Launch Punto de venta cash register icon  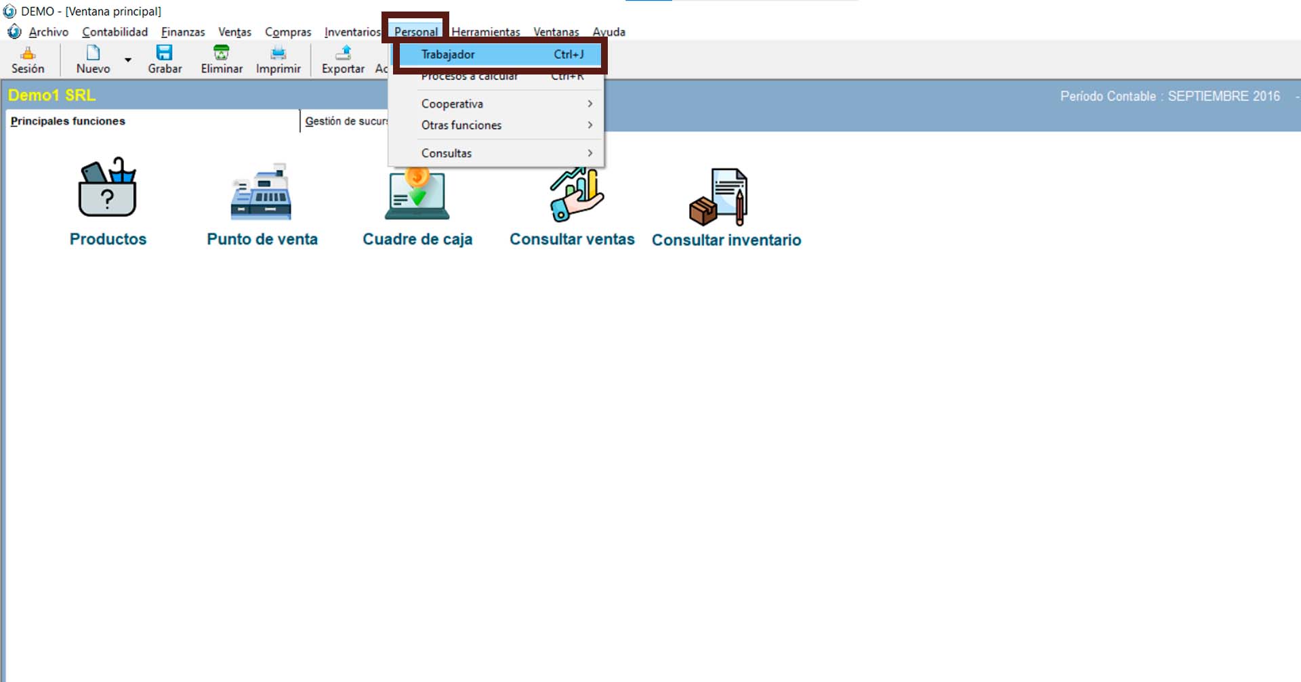point(262,192)
